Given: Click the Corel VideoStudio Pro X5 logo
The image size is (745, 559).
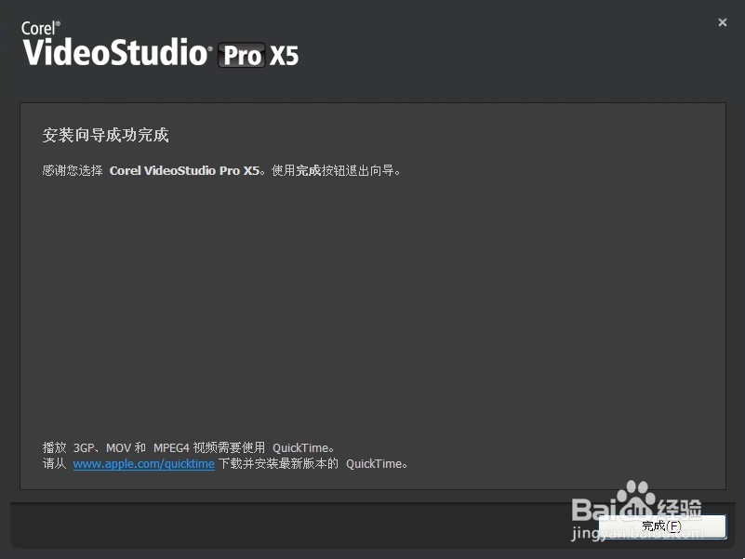Looking at the screenshot, I should click(160, 45).
